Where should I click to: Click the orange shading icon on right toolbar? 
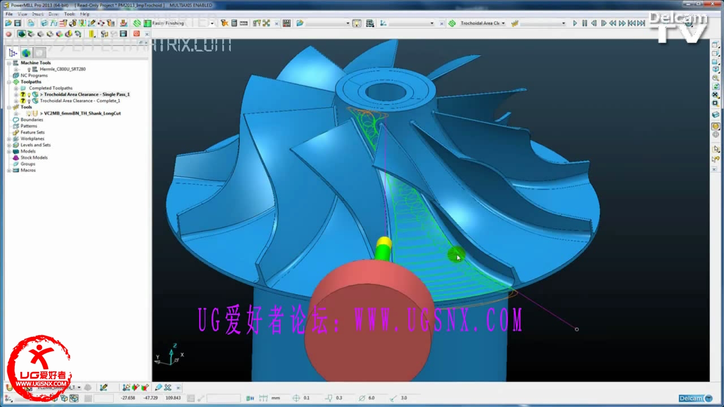pos(716,126)
